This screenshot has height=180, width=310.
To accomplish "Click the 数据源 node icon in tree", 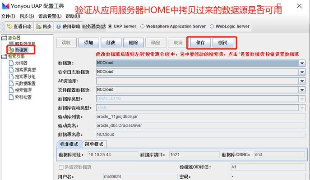I will [11, 50].
